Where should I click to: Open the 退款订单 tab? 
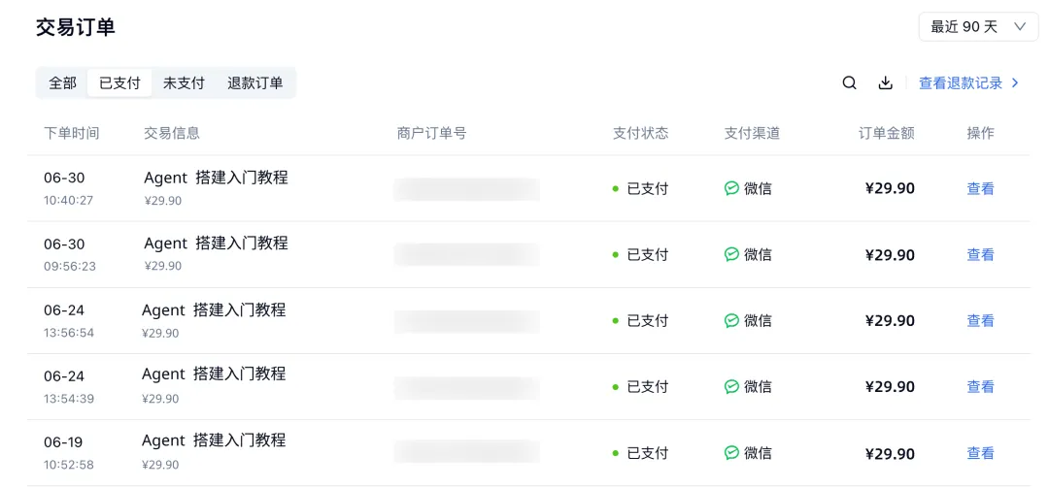pos(254,82)
